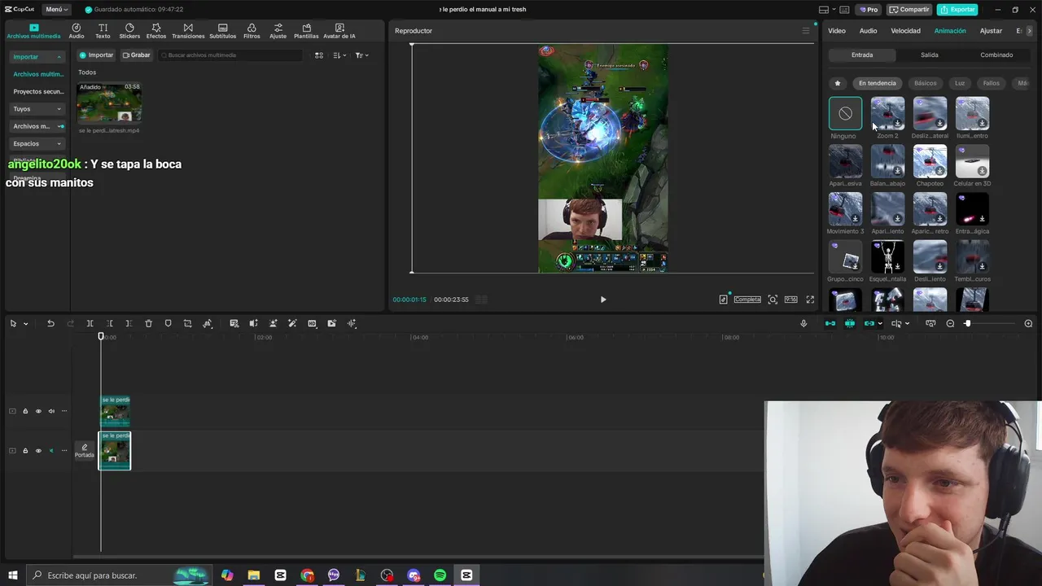Open the Subtítulos panel
This screenshot has width=1042, height=586.
(x=222, y=31)
